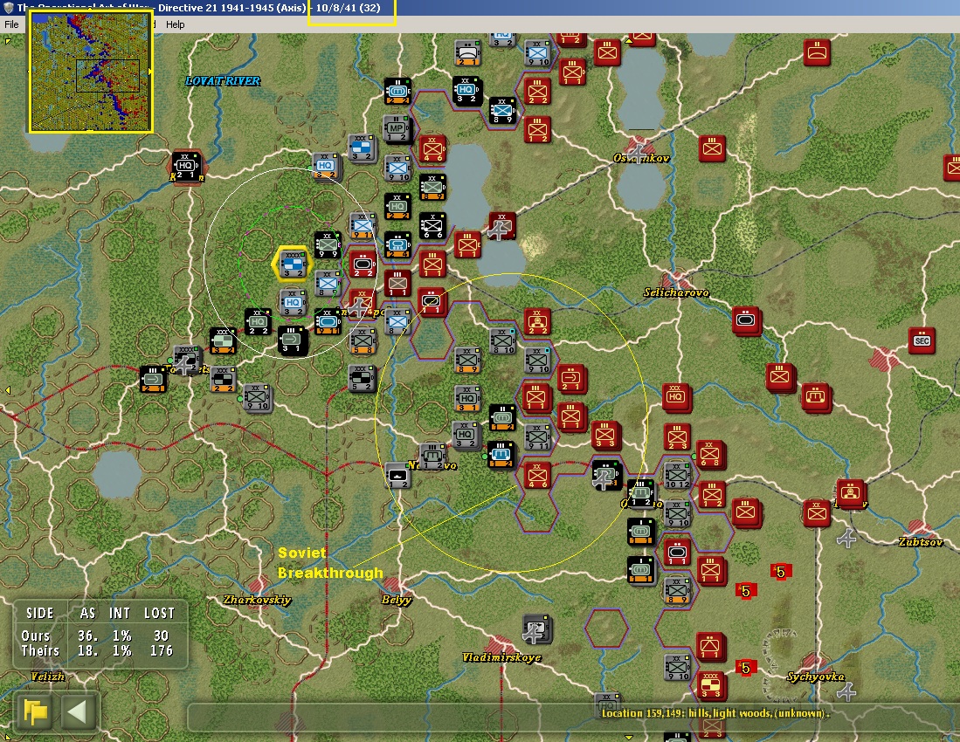960x742 pixels.
Task: Select the red SEC unit
Action: (x=921, y=340)
